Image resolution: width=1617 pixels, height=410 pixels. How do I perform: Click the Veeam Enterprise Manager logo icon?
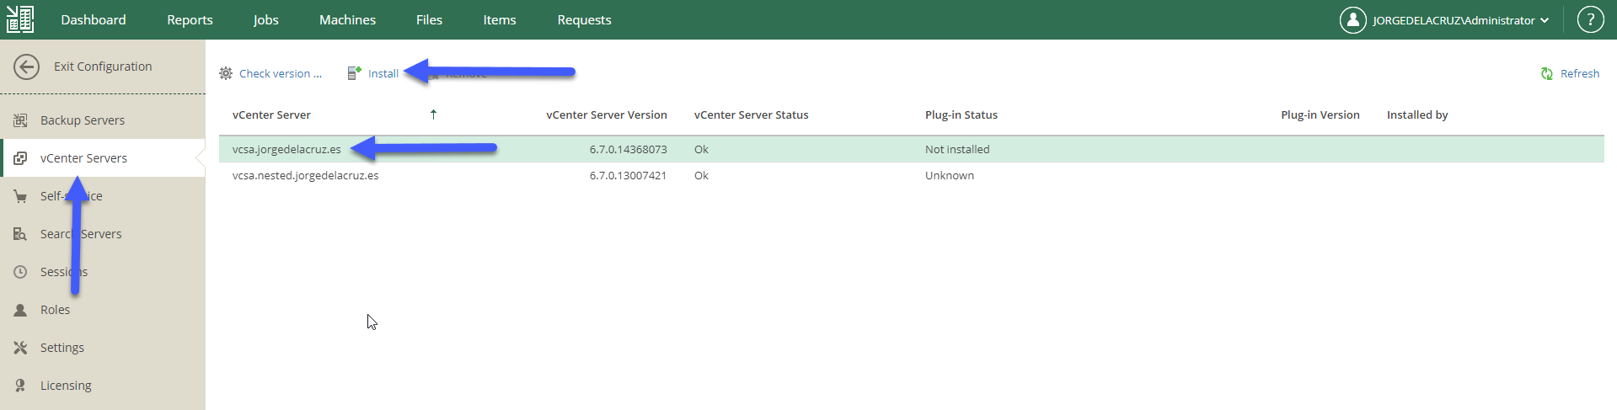[20, 19]
